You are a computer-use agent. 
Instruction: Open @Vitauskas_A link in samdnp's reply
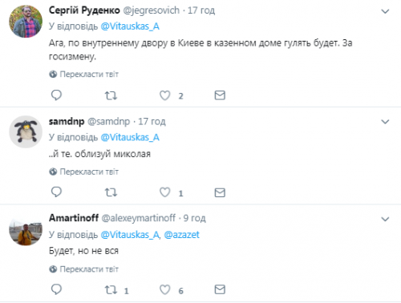(x=130, y=137)
